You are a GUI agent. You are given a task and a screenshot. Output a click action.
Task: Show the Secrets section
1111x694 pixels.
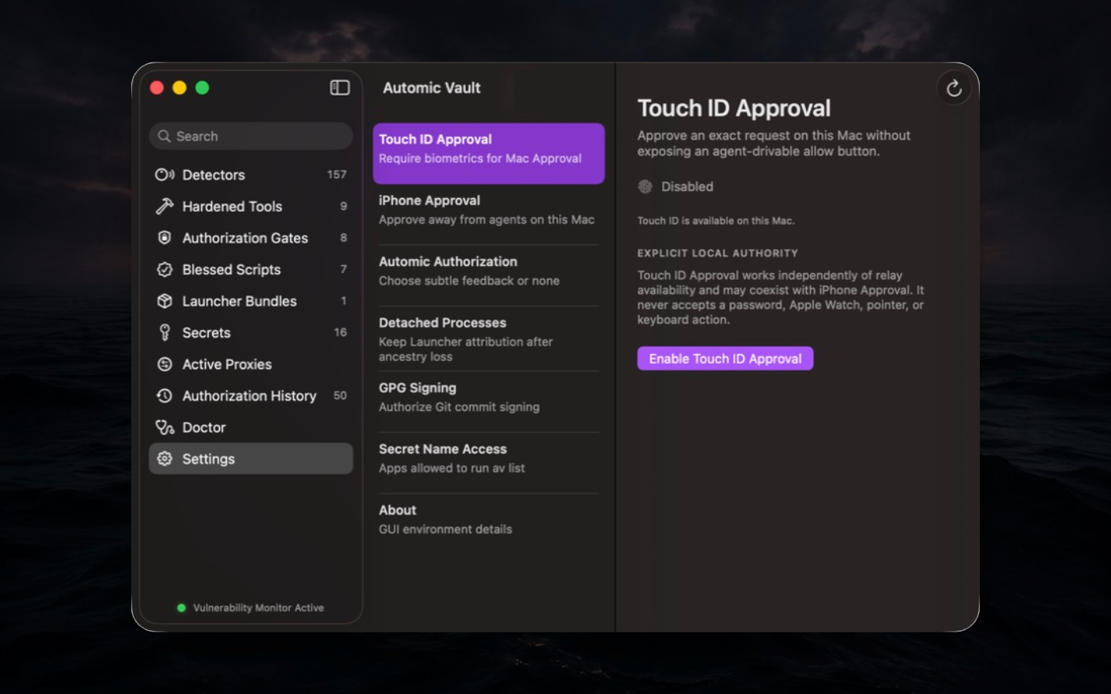tap(251, 333)
